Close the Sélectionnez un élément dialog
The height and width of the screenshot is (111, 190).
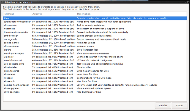[x=2, y=2]
